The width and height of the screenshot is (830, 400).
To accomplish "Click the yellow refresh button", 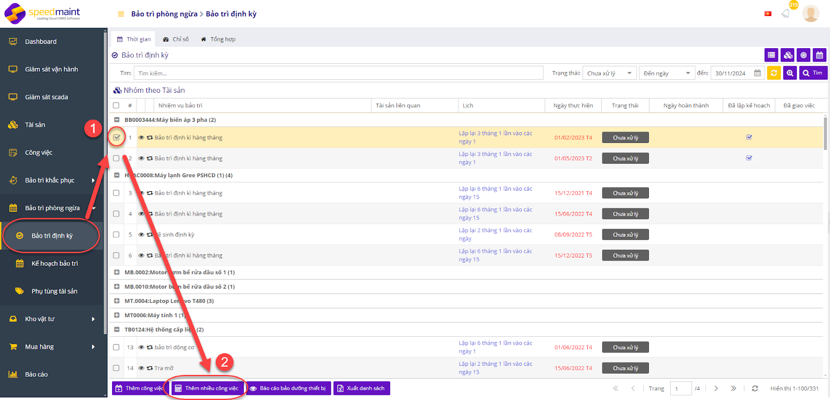I will (774, 73).
